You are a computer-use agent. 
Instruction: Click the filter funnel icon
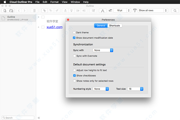(x=135, y=10)
